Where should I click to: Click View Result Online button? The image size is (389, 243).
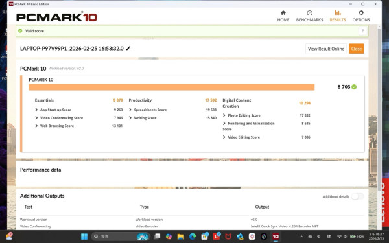326,49
